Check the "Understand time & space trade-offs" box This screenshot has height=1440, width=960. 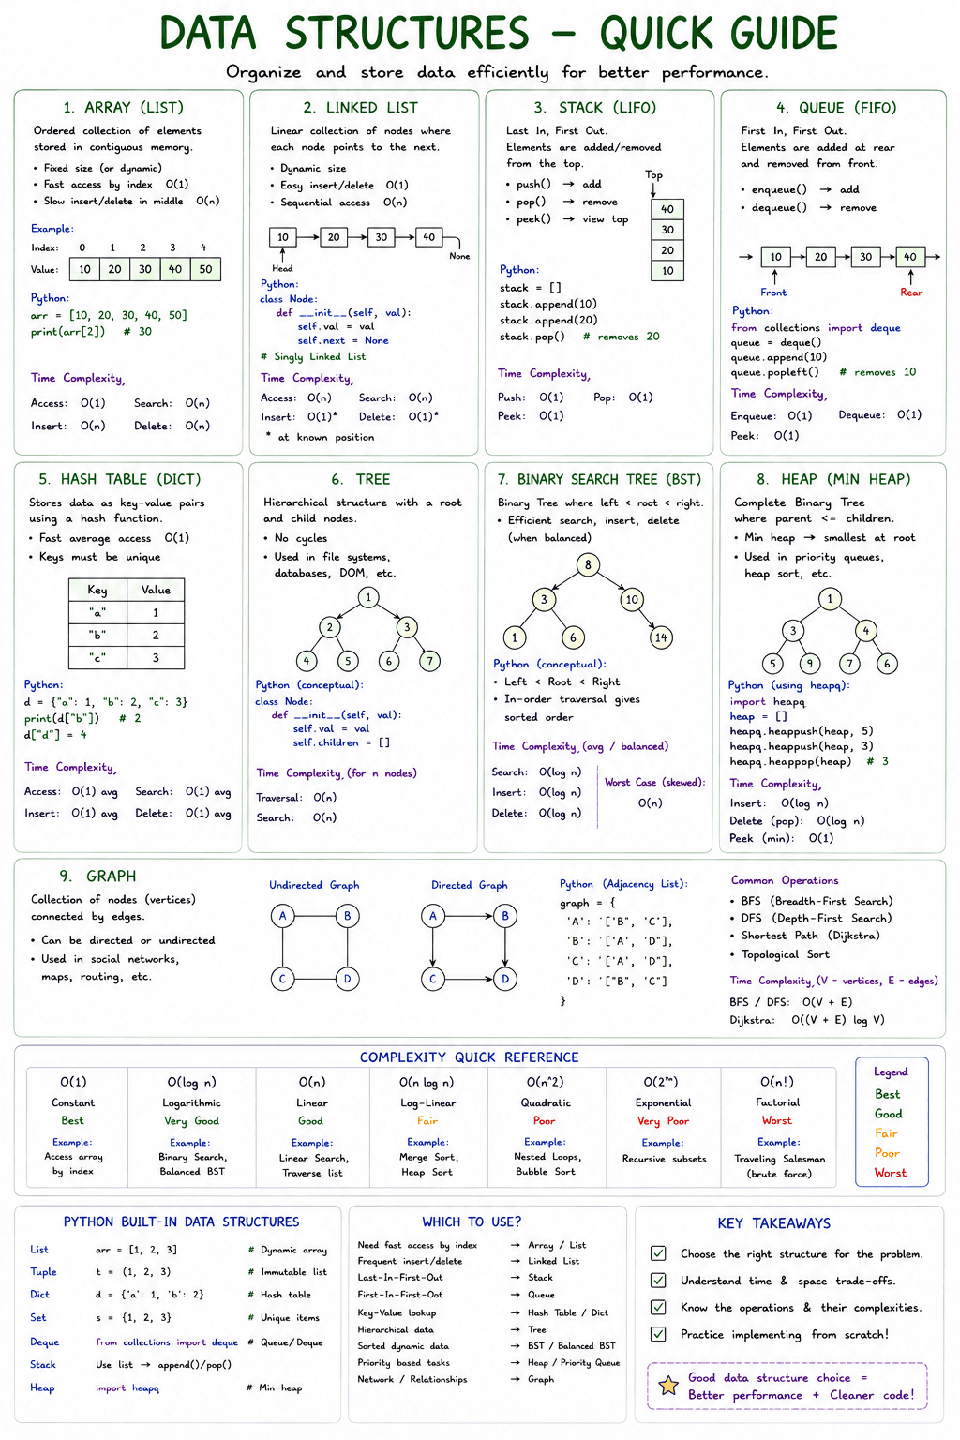coord(658,1281)
